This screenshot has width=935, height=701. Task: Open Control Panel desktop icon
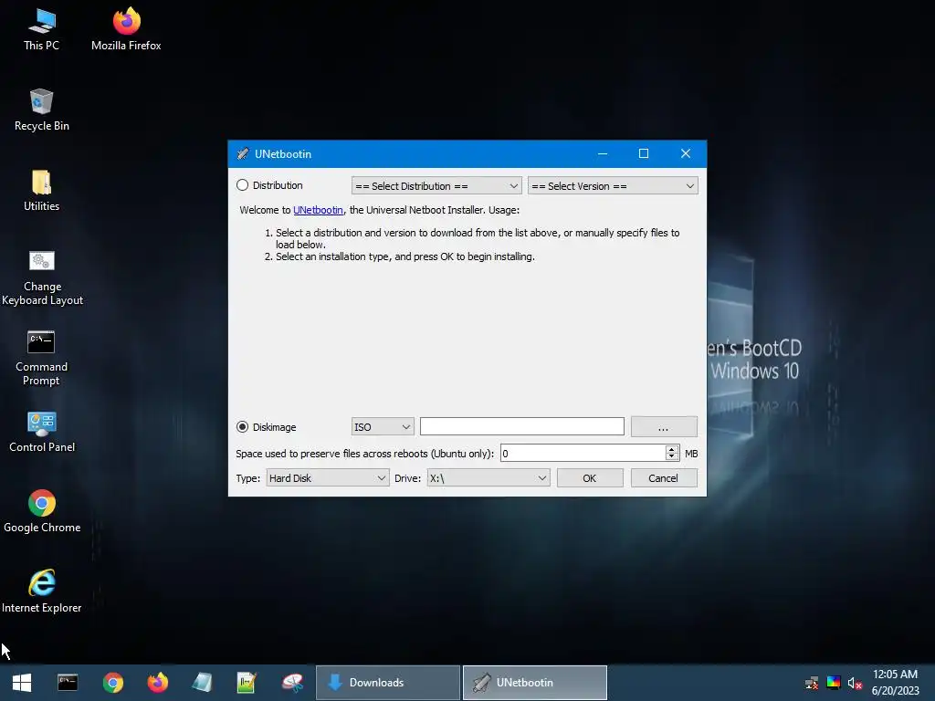(42, 432)
